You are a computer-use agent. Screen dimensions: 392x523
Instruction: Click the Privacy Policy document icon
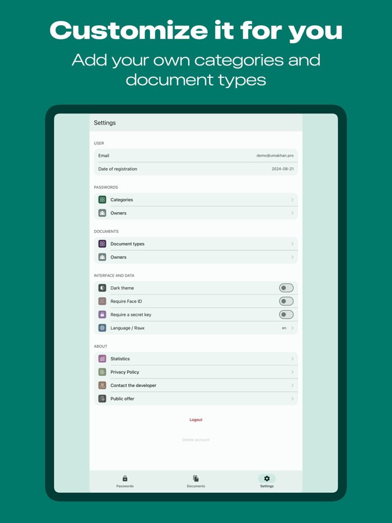point(102,372)
